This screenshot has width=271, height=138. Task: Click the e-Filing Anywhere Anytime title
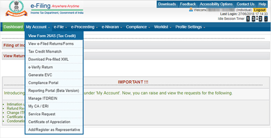pos(55,6)
